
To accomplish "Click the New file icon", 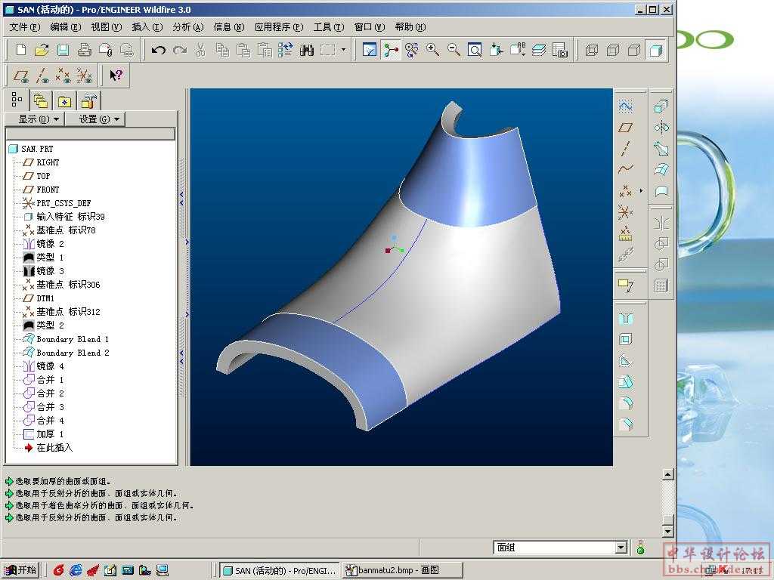I will click(x=21, y=50).
